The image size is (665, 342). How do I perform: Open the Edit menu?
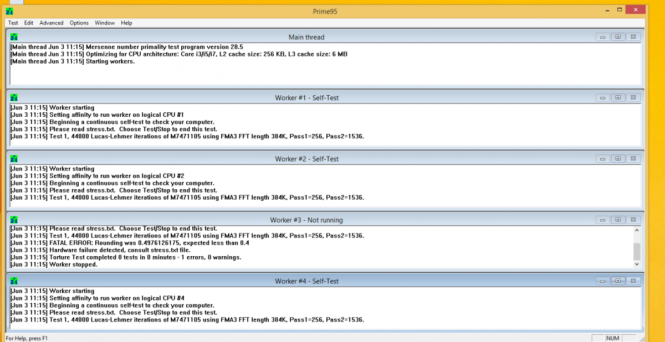tap(29, 23)
